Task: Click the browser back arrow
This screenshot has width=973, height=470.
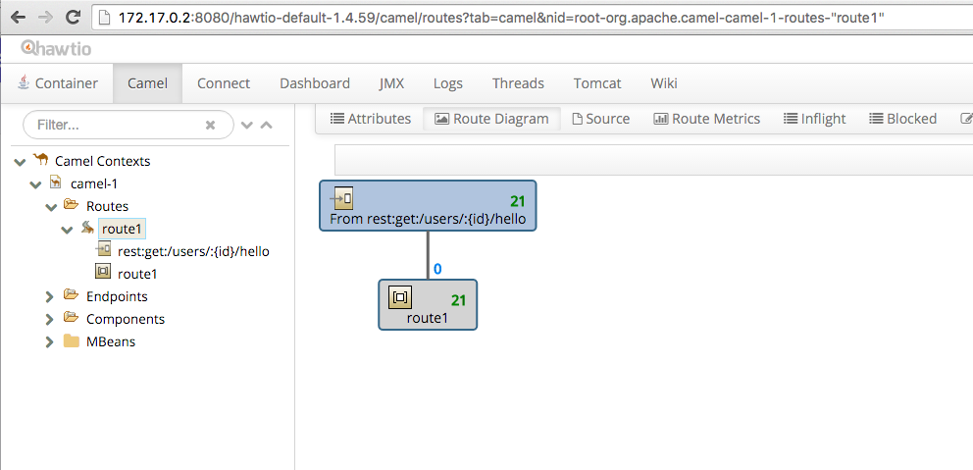Action: pos(18,18)
